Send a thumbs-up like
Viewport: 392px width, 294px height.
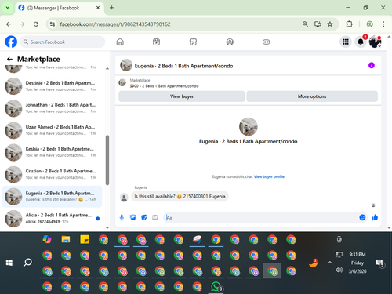(375, 217)
